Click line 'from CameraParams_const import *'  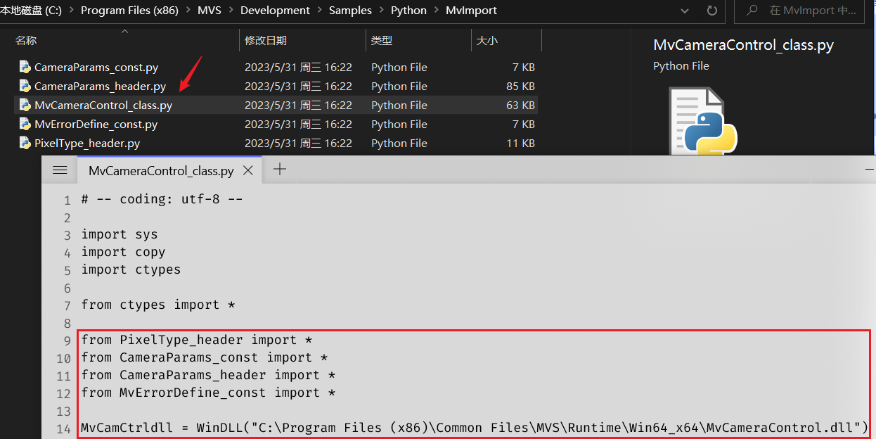[205, 357]
